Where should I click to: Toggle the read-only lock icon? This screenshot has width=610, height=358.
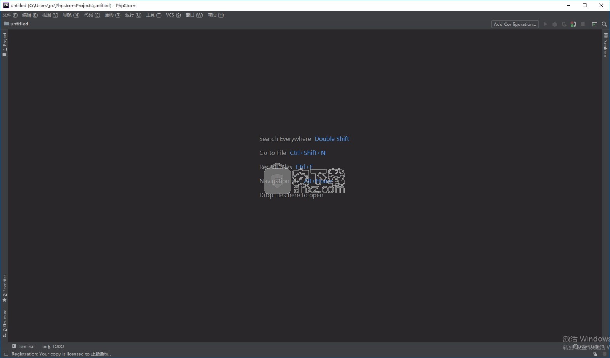click(596, 354)
